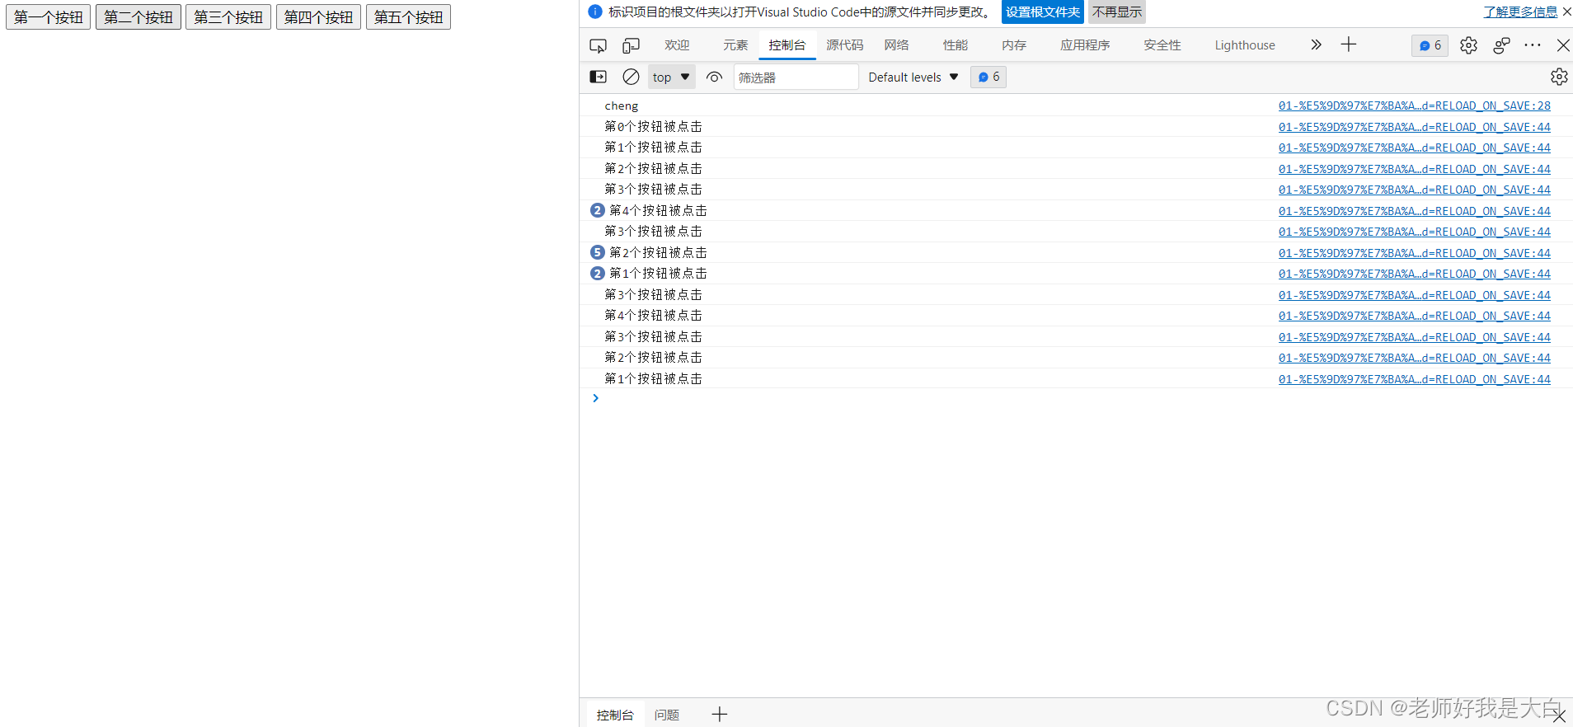Open the 安全性 tab
The height and width of the screenshot is (727, 1573).
1162,45
